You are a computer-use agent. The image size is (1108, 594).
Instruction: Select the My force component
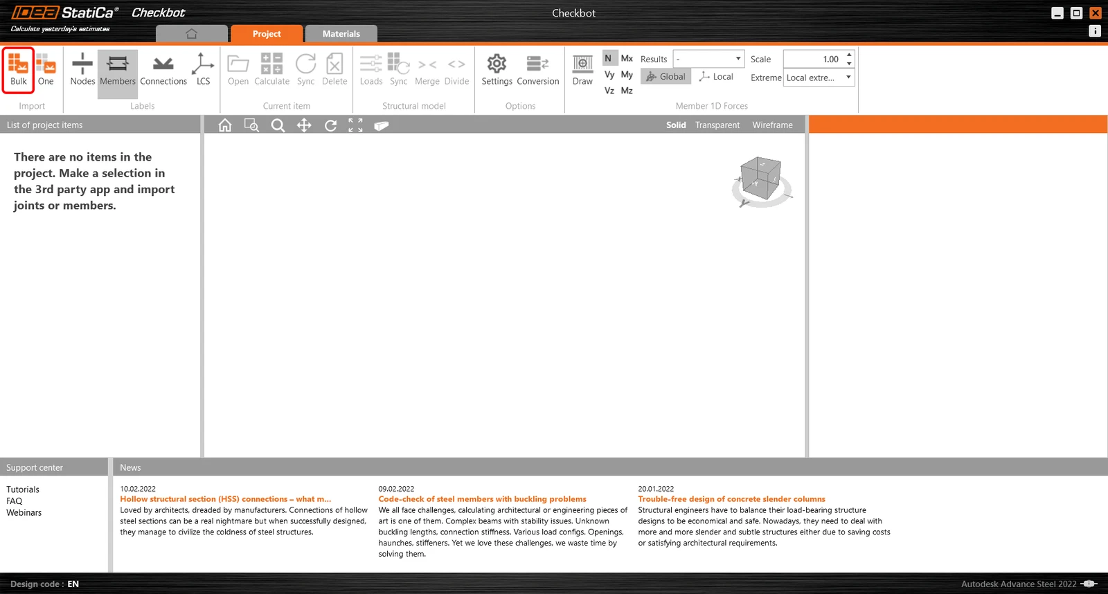[627, 75]
